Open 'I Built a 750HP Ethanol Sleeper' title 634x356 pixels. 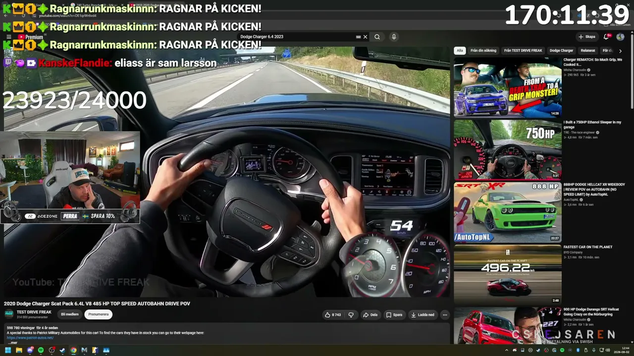(x=592, y=124)
